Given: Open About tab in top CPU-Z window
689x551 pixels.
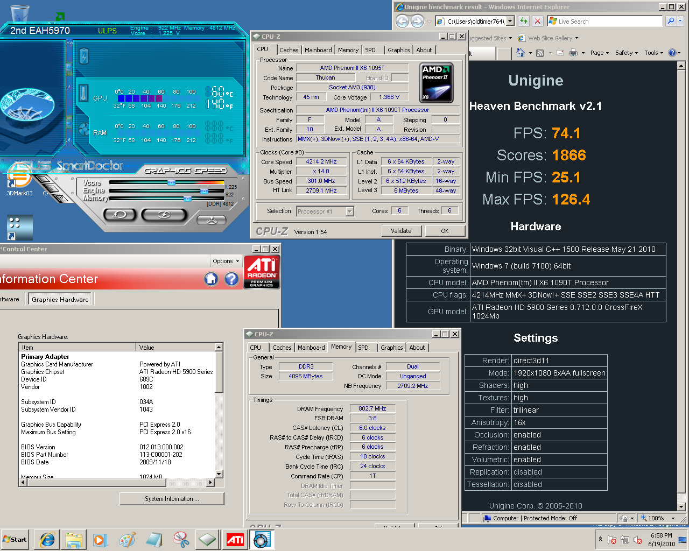Looking at the screenshot, I should (424, 50).
